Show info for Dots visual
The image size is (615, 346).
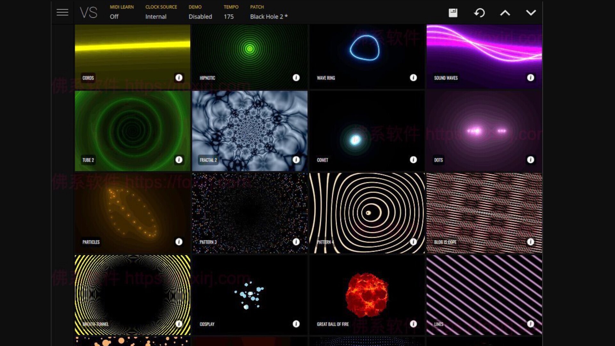coord(530,160)
